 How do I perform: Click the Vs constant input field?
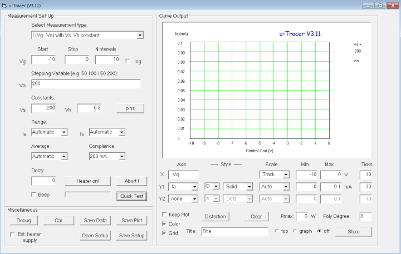pyautogui.click(x=43, y=108)
